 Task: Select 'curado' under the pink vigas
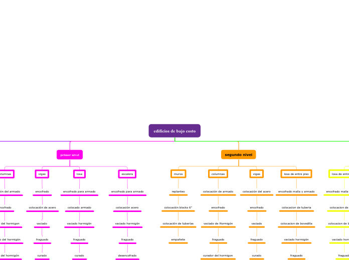[42, 255]
